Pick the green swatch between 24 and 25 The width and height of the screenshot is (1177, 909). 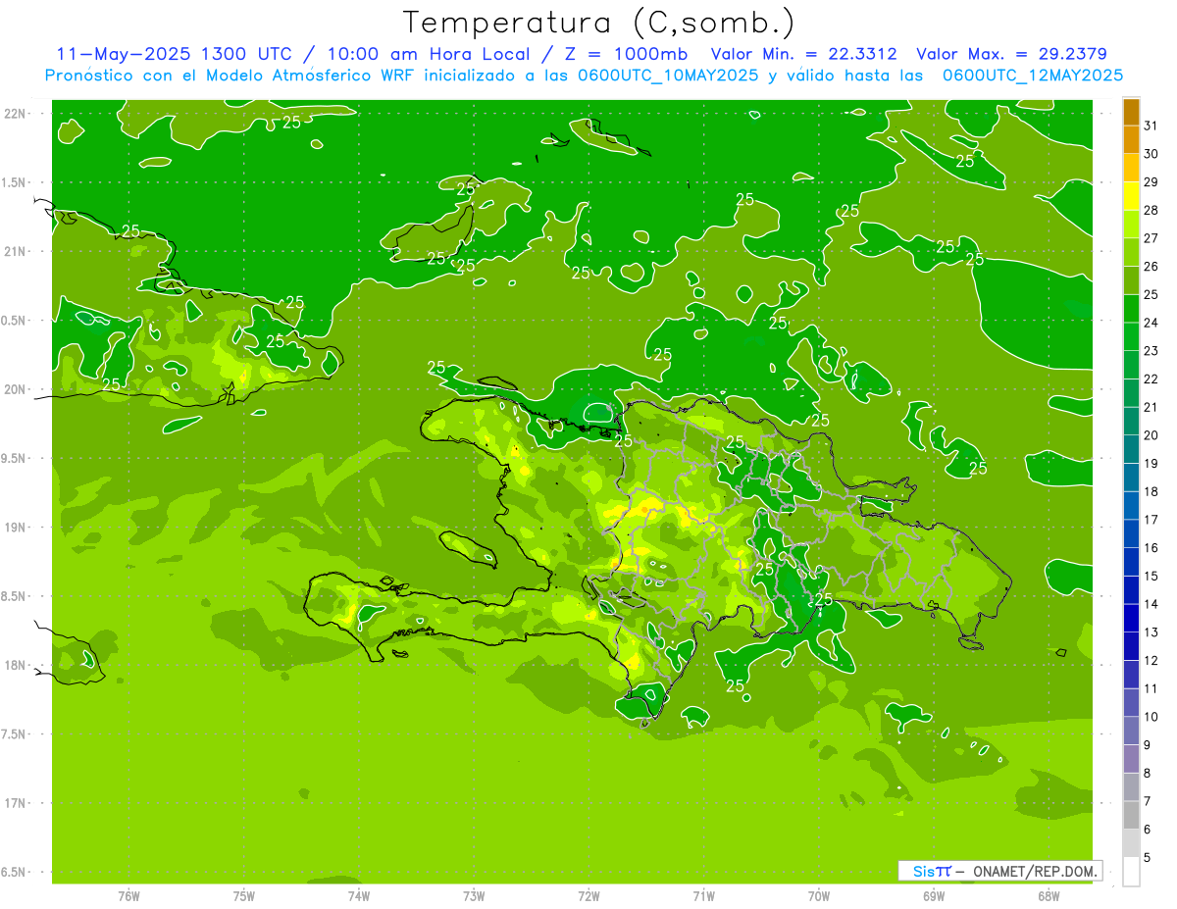1132,309
